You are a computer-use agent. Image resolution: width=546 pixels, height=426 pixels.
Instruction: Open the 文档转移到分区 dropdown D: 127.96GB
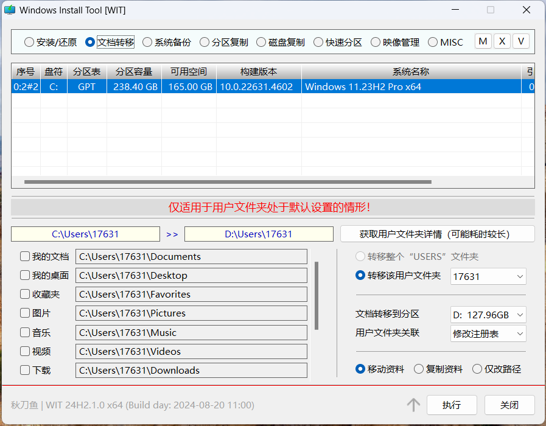tap(488, 315)
